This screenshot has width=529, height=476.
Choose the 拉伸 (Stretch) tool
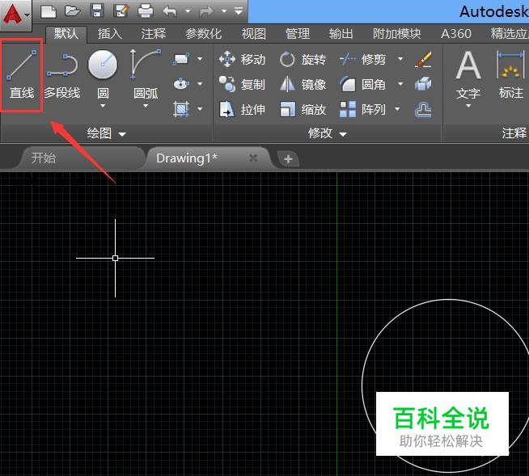(x=243, y=110)
